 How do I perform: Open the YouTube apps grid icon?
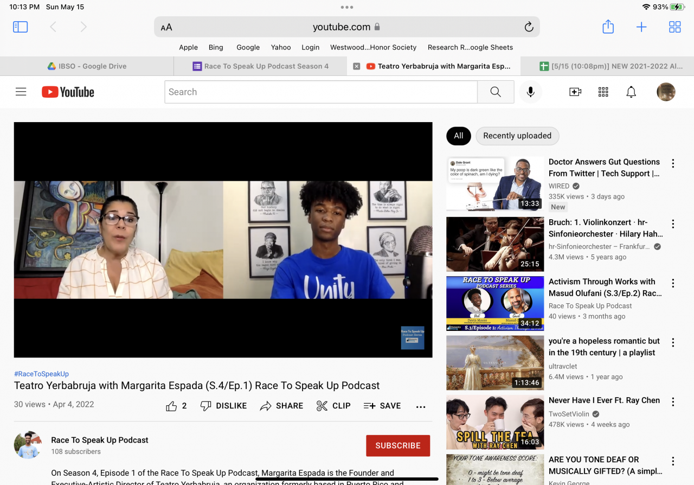point(603,92)
